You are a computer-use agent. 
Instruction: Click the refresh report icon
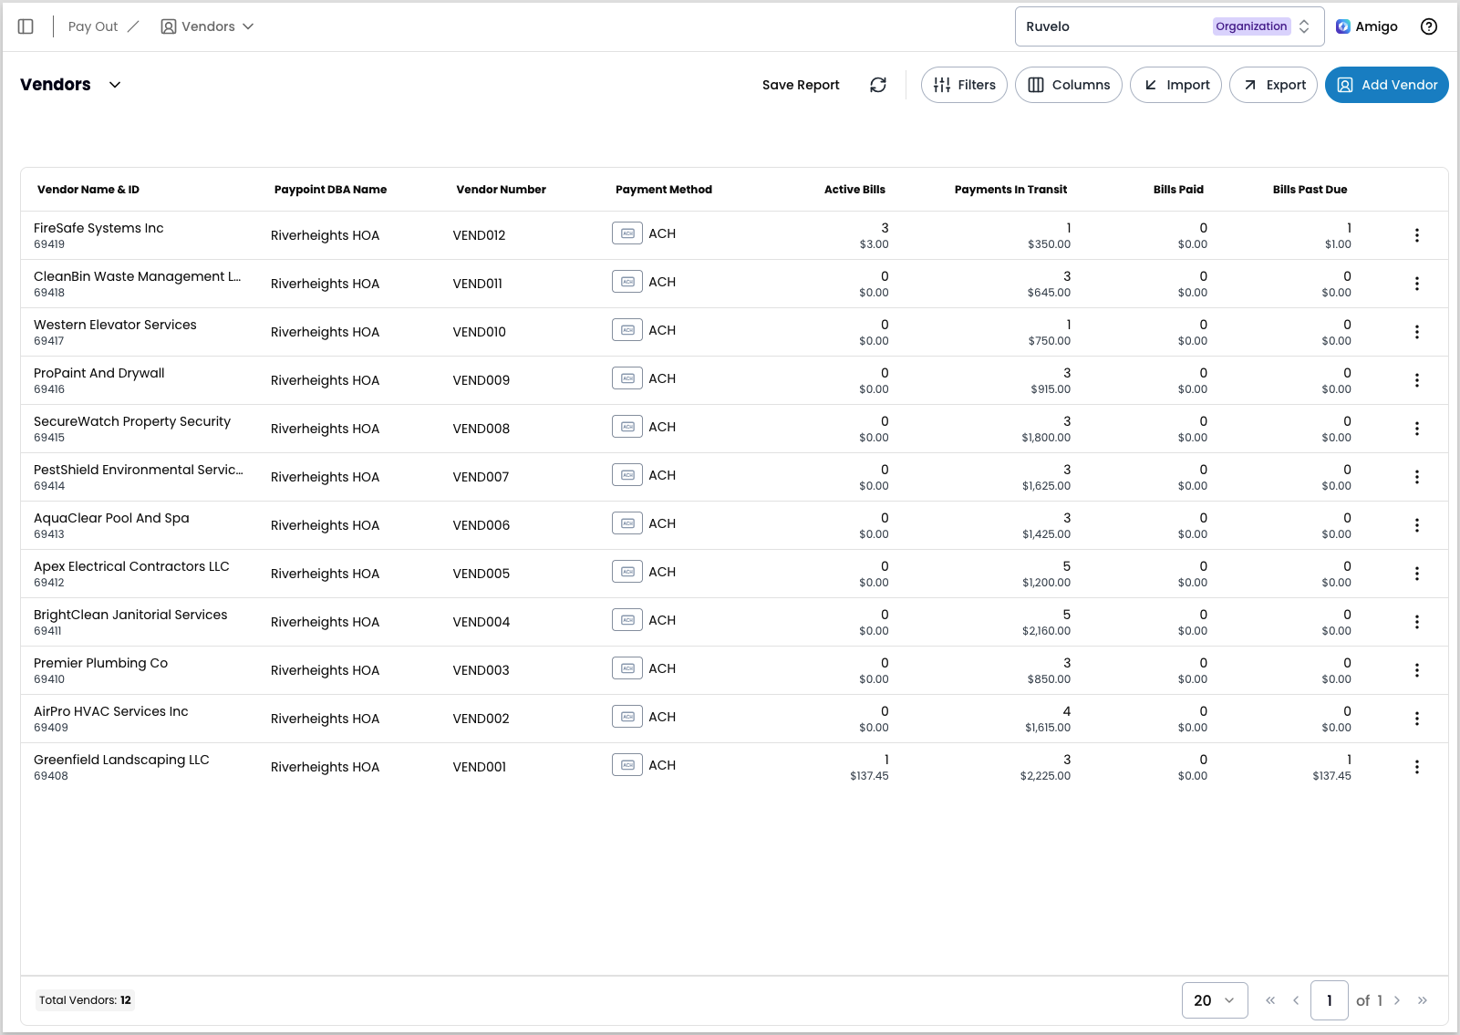pos(878,85)
